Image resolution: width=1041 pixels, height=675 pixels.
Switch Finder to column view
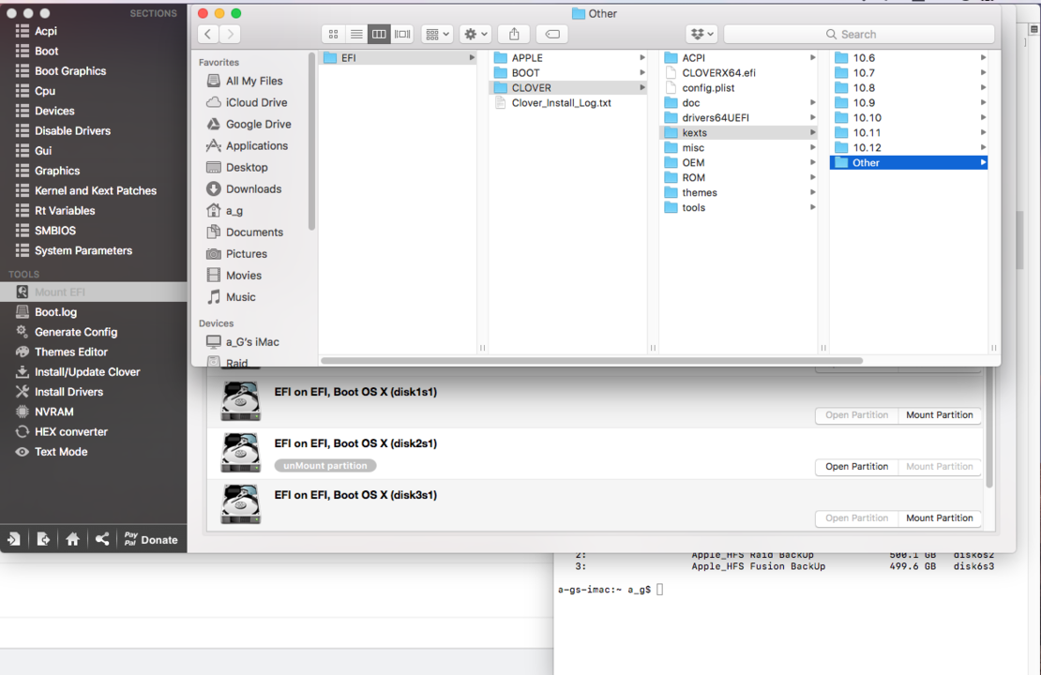click(x=379, y=34)
